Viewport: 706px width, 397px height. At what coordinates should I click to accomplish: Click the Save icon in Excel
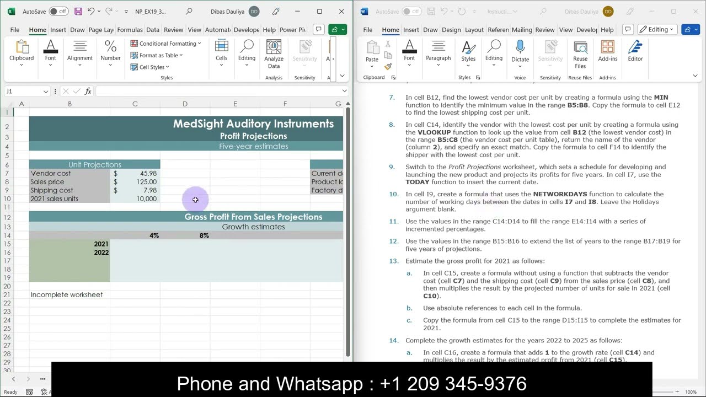pos(78,12)
